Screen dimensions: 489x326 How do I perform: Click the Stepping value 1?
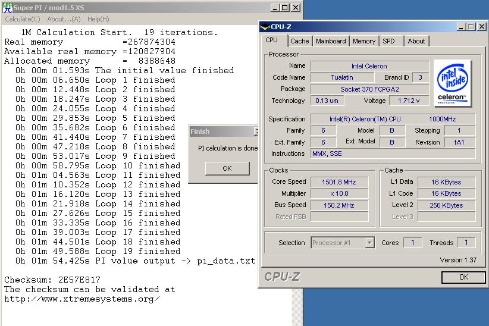(x=460, y=130)
